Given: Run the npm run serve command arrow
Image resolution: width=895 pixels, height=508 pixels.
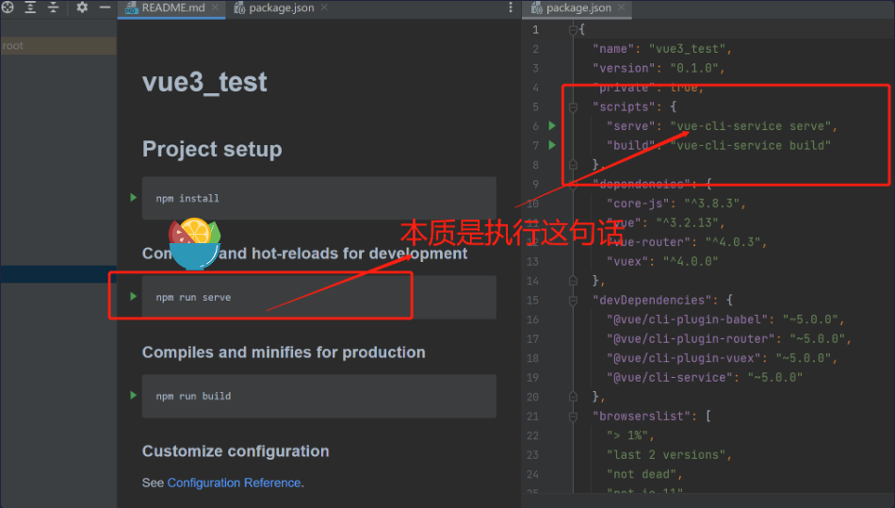Looking at the screenshot, I should [x=133, y=296].
